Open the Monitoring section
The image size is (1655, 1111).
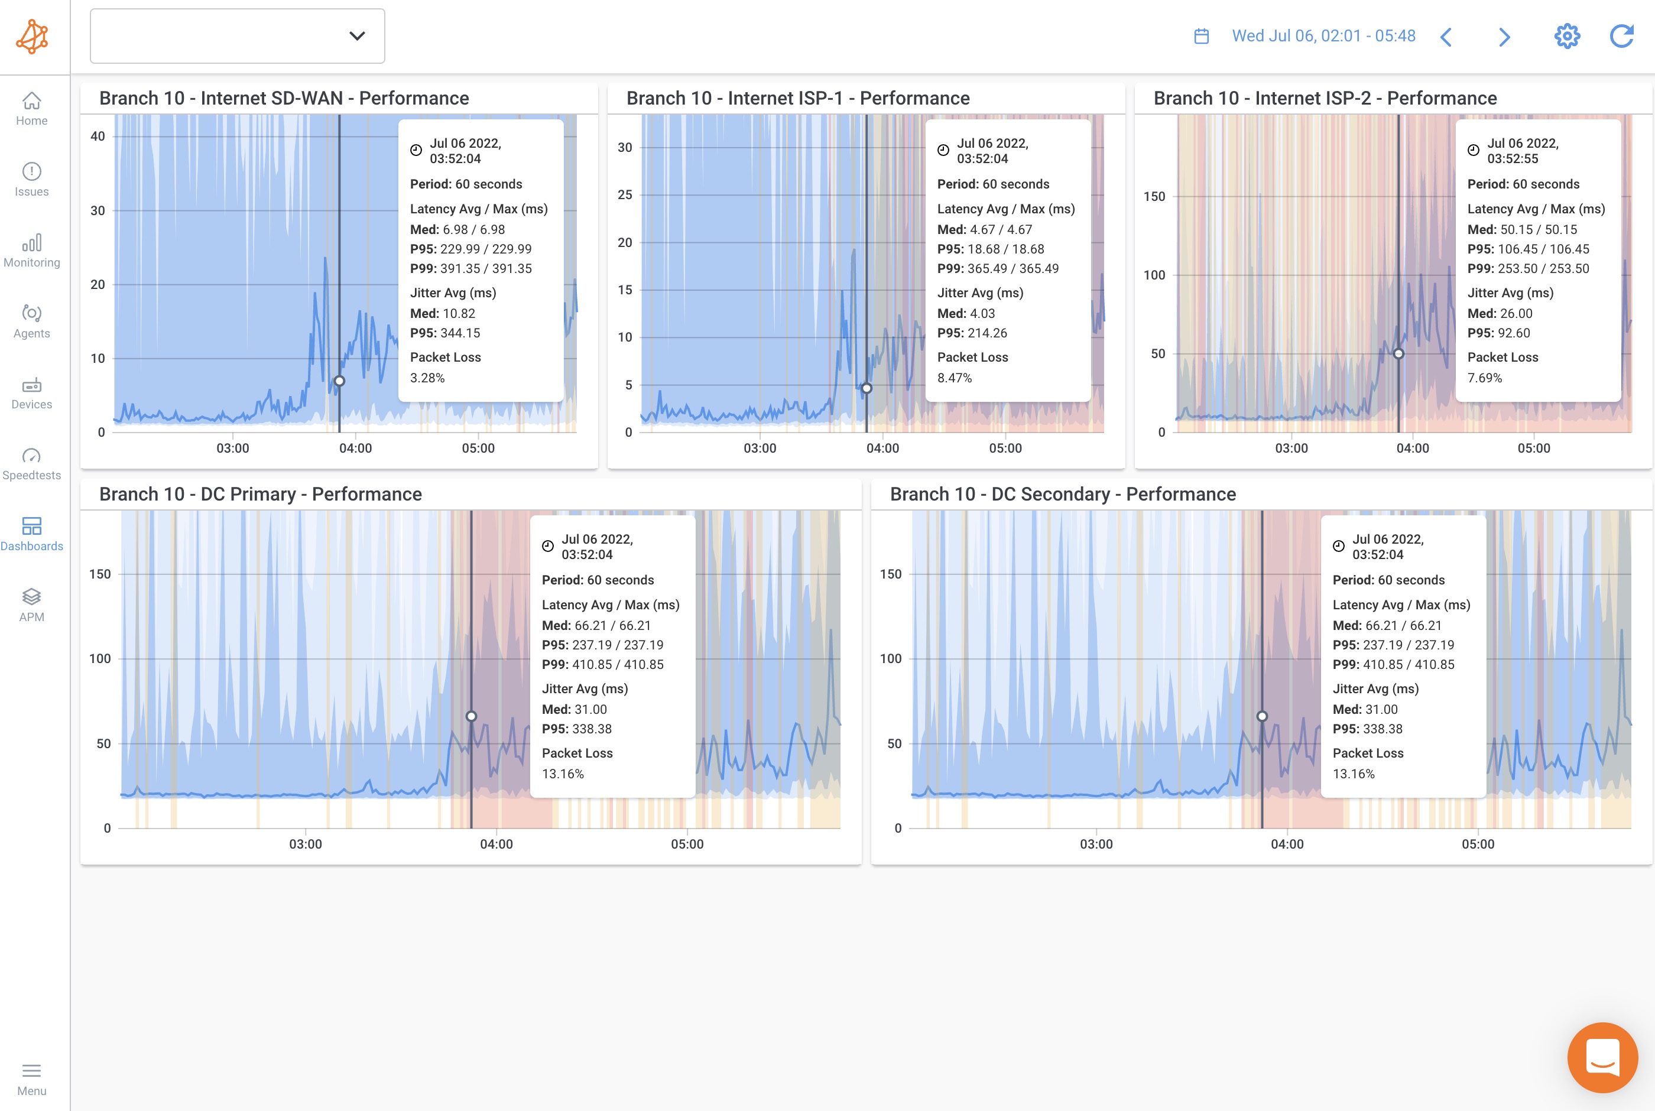tap(31, 250)
